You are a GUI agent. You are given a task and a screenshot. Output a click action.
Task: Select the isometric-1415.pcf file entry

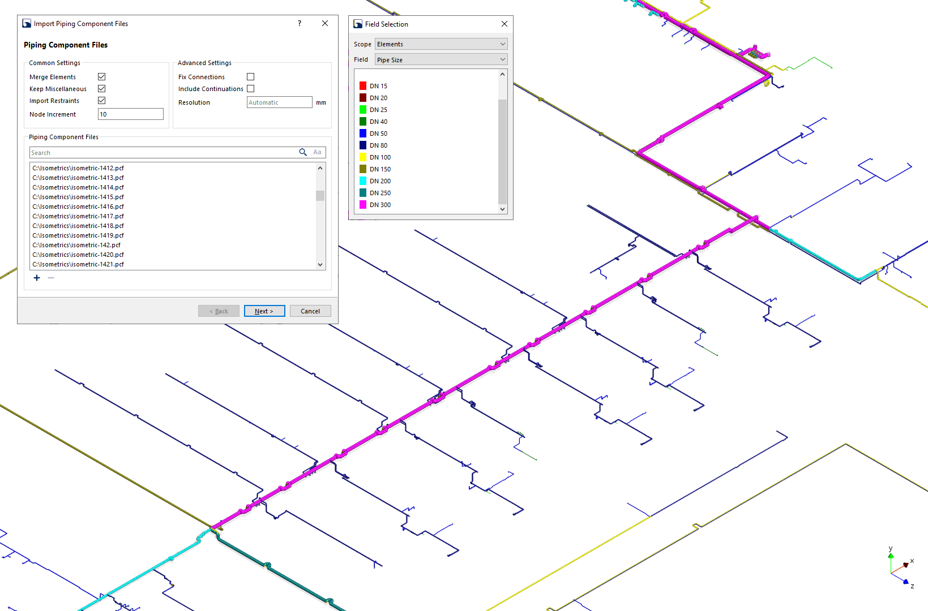pyautogui.click(x=78, y=197)
